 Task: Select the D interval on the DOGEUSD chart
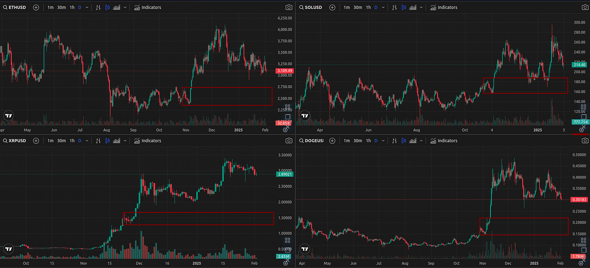point(376,140)
